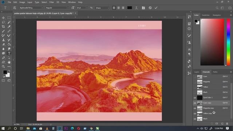This screenshot has width=233, height=131.
Task: Toggle Quick Mask mode icon
Action: tap(3, 80)
